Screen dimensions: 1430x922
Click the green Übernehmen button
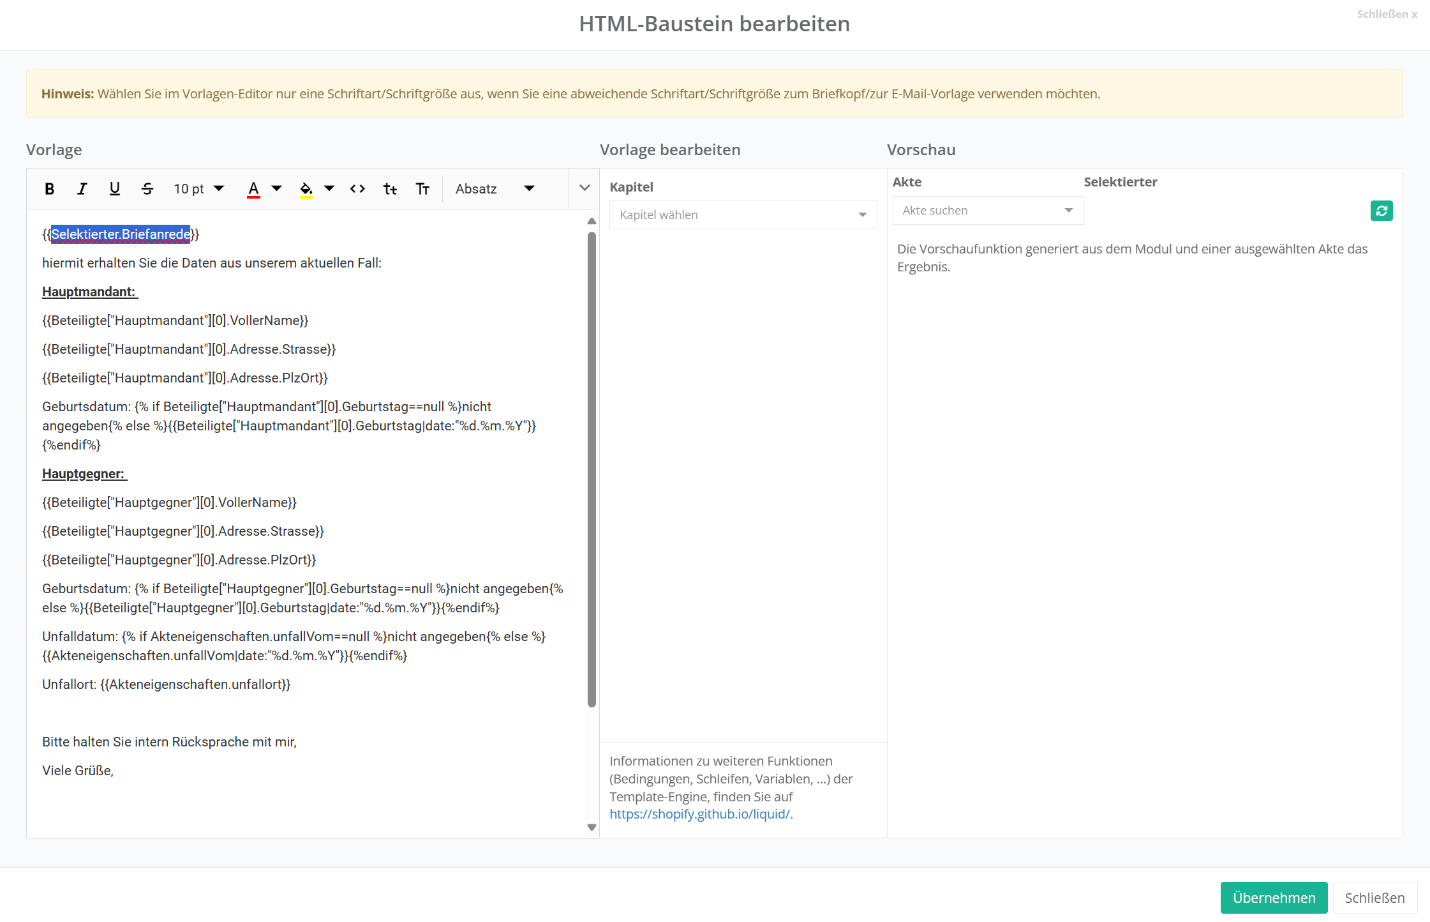coord(1274,898)
